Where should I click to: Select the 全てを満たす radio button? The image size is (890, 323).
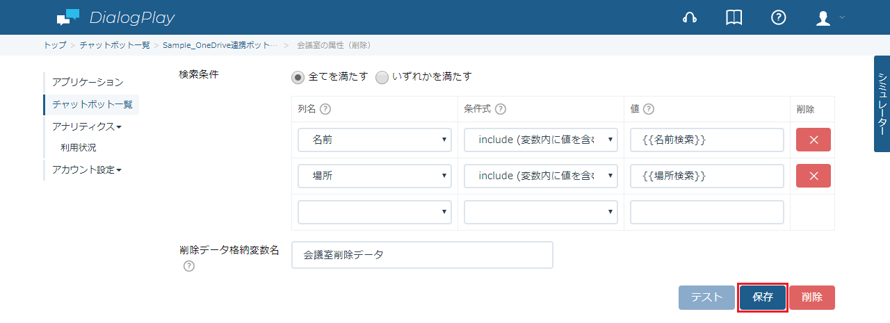coord(298,77)
